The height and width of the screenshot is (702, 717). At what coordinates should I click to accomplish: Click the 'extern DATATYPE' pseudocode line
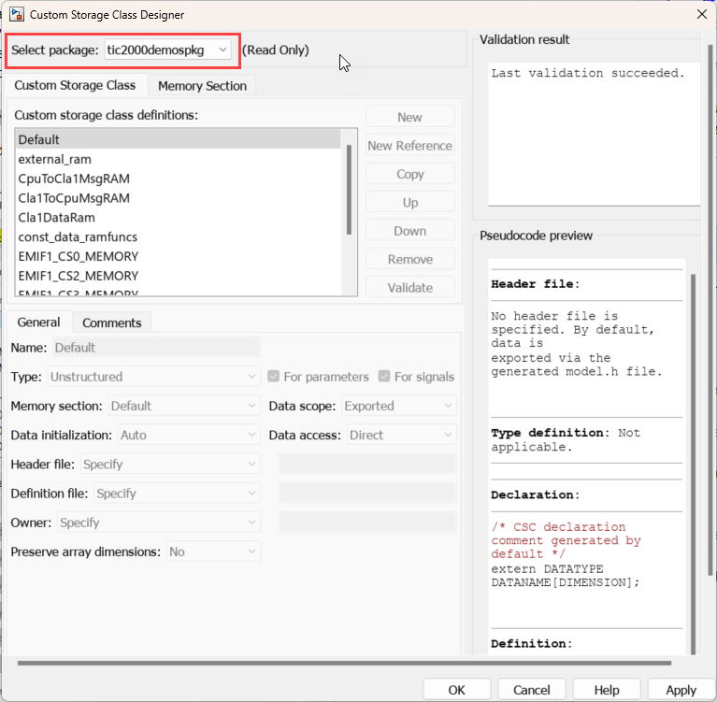click(x=547, y=569)
